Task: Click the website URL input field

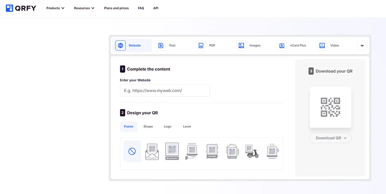Action: click(165, 90)
